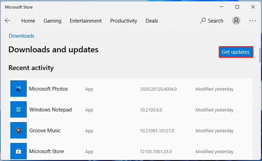Image resolution: width=262 pixels, height=161 pixels.
Task: Select the Microsoft Photos name
Action: click(x=48, y=89)
